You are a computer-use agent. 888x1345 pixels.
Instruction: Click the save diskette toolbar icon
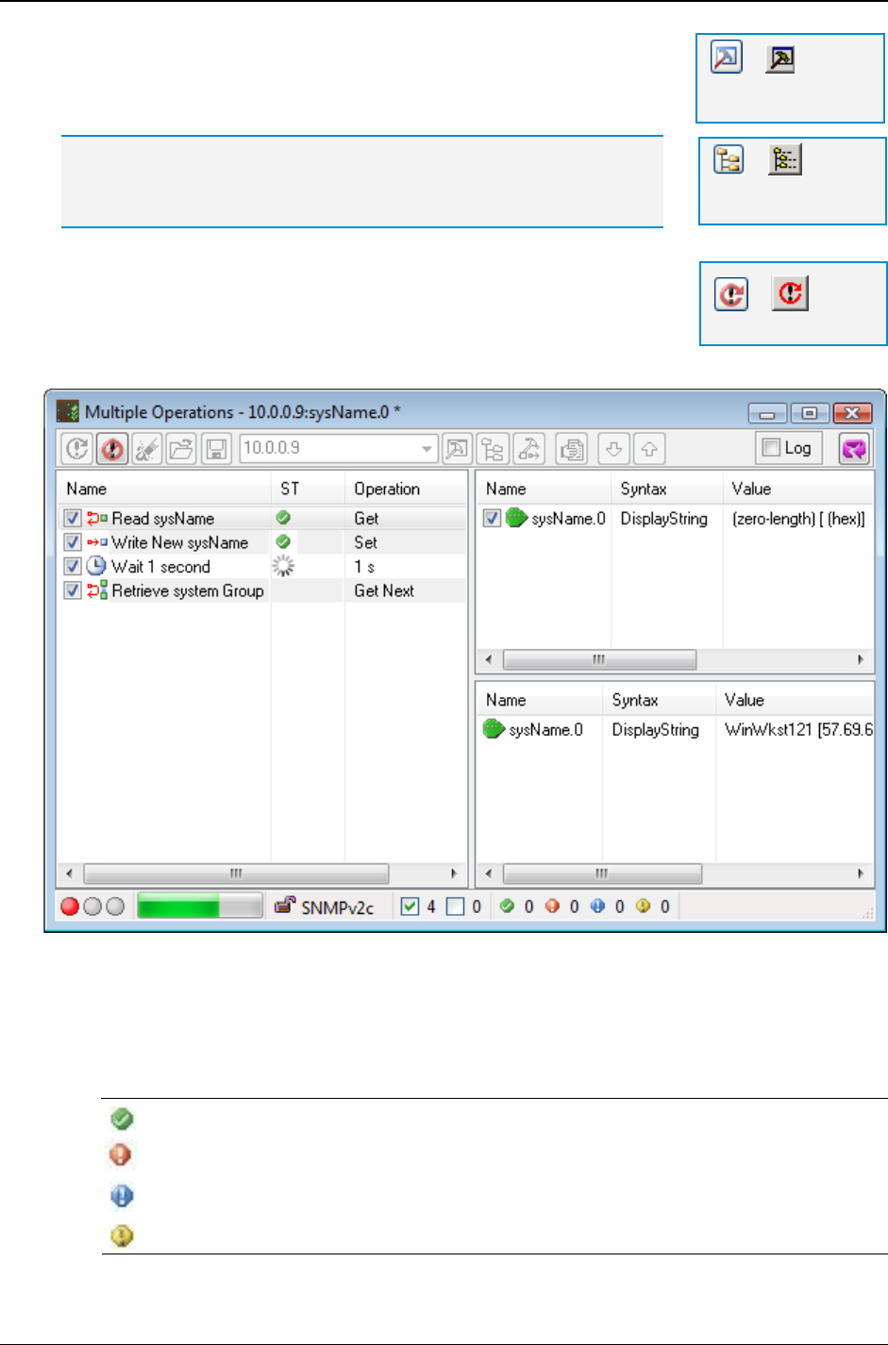coord(216,449)
